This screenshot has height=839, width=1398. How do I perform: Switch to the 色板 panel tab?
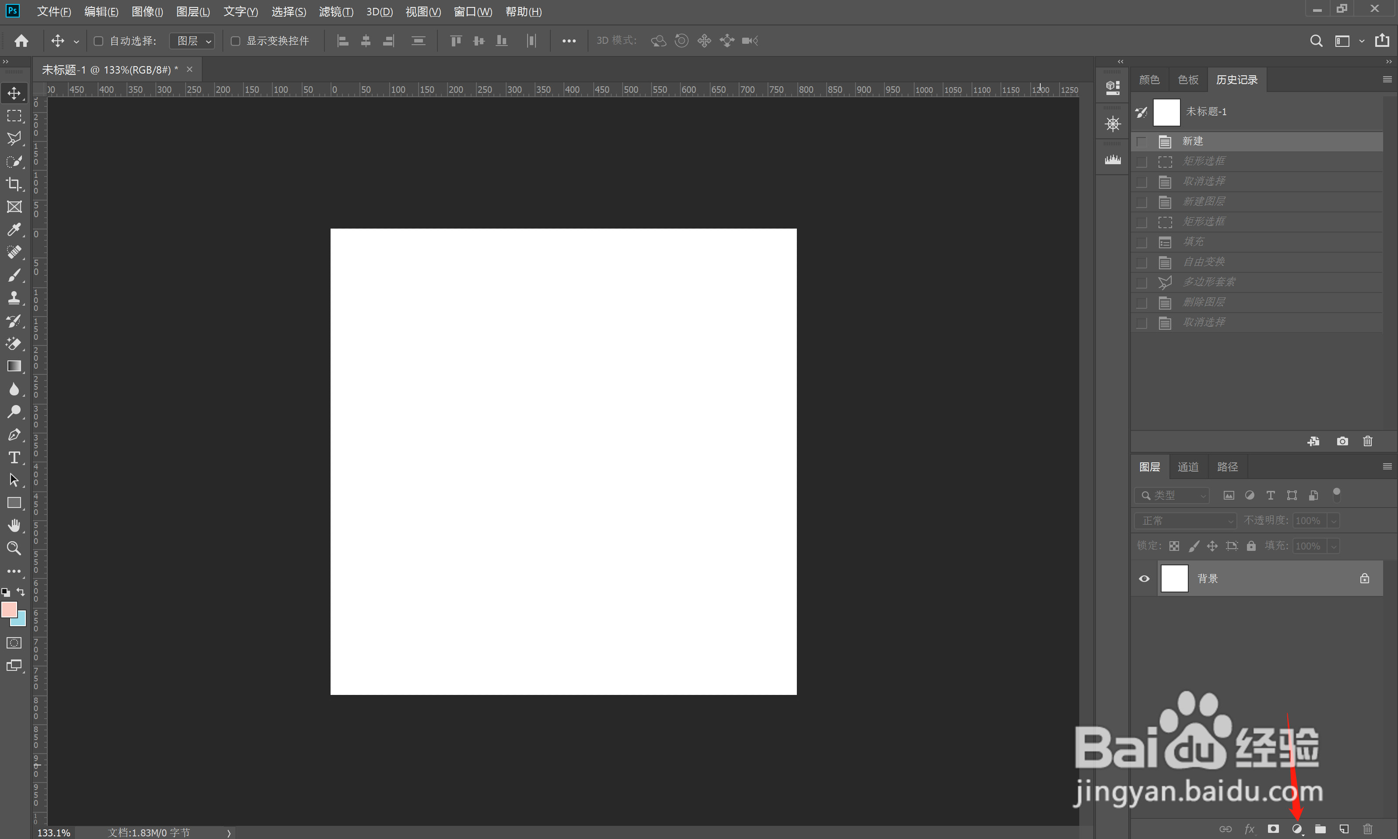coord(1188,80)
